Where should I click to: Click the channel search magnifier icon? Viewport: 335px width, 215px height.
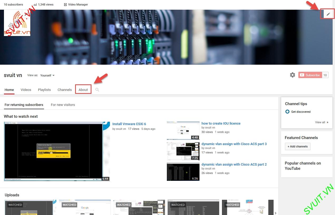pyautogui.click(x=97, y=90)
